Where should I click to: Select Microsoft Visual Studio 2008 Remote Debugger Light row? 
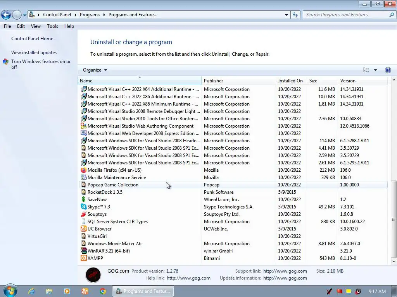233,111
